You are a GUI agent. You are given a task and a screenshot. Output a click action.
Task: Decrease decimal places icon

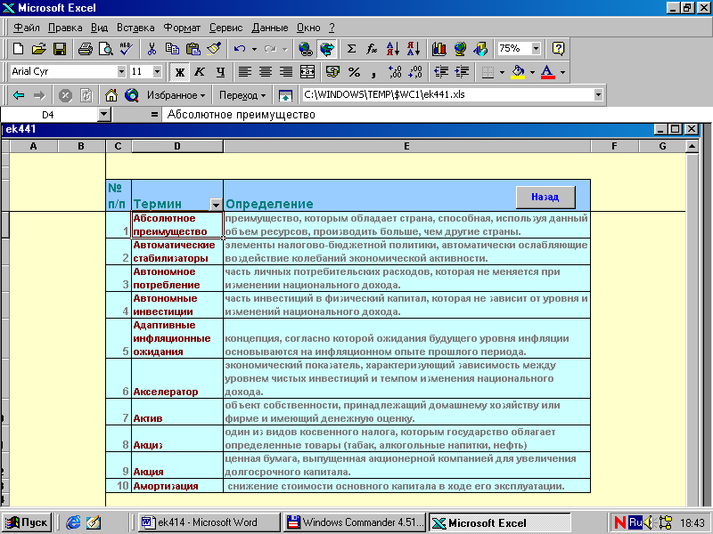point(415,72)
